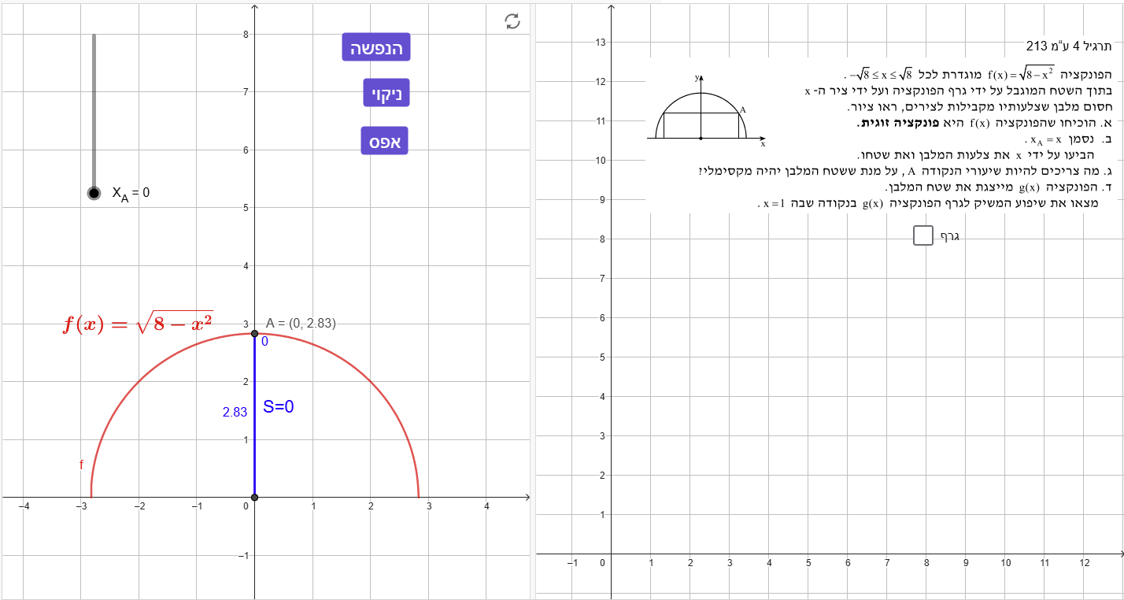Click the X_A = 0 slider value label
The image size is (1124, 600).
[131, 193]
